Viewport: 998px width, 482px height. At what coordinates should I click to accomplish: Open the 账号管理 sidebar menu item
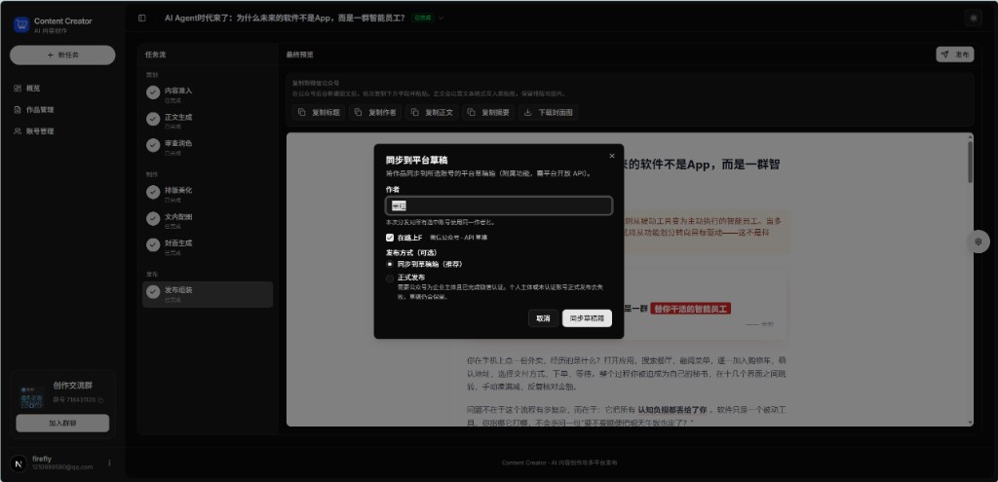click(62, 131)
